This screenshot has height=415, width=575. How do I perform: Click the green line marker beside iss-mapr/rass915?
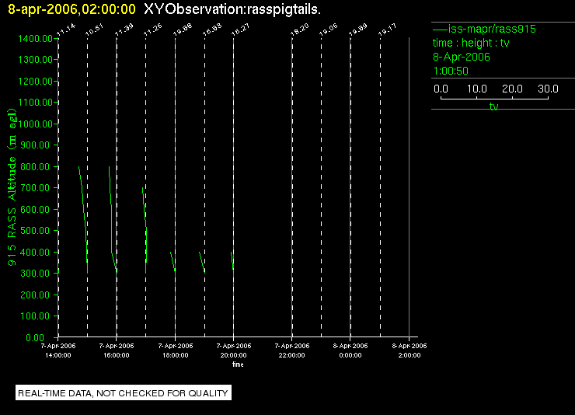coord(440,29)
